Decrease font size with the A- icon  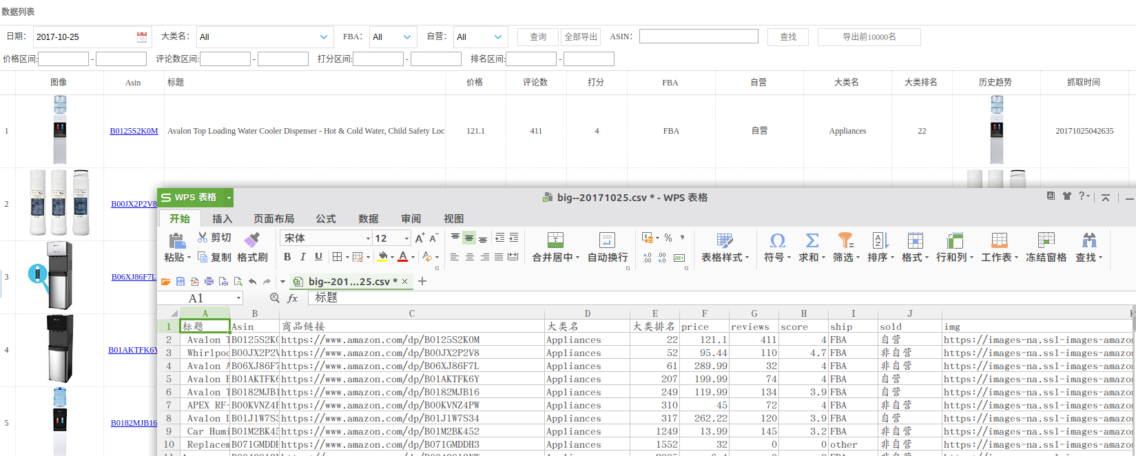click(x=433, y=238)
